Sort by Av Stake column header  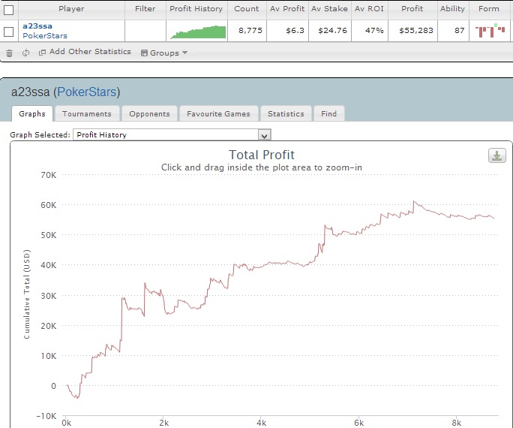pyautogui.click(x=329, y=9)
